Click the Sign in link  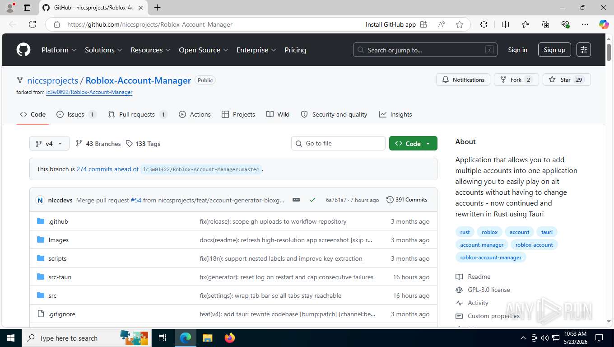click(517, 50)
